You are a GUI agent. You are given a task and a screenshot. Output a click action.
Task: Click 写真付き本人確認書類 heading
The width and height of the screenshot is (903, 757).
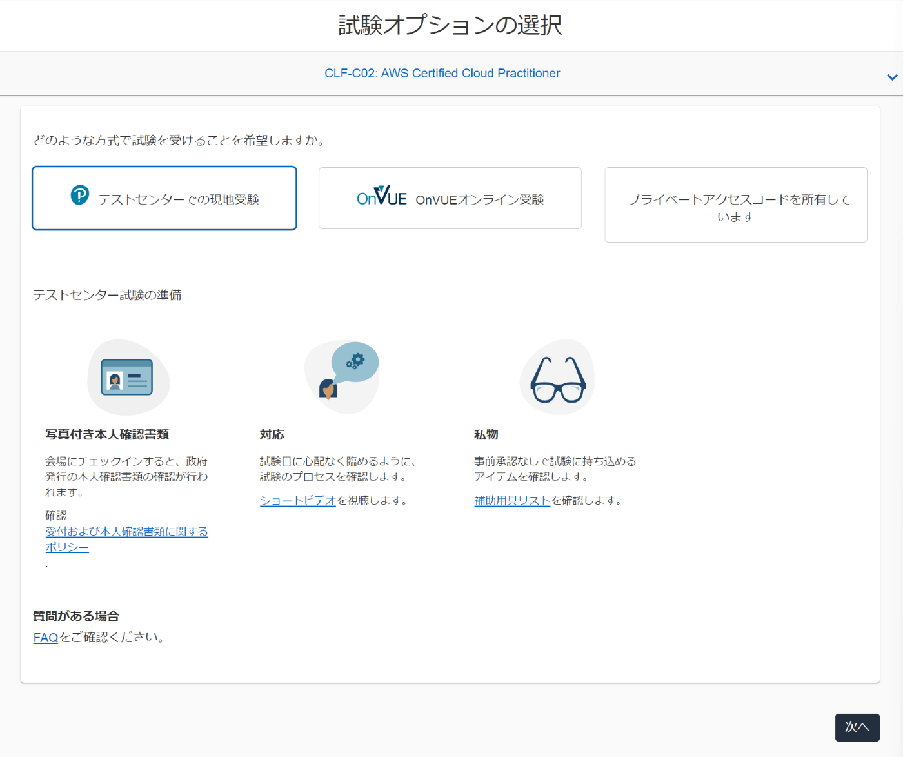click(107, 435)
